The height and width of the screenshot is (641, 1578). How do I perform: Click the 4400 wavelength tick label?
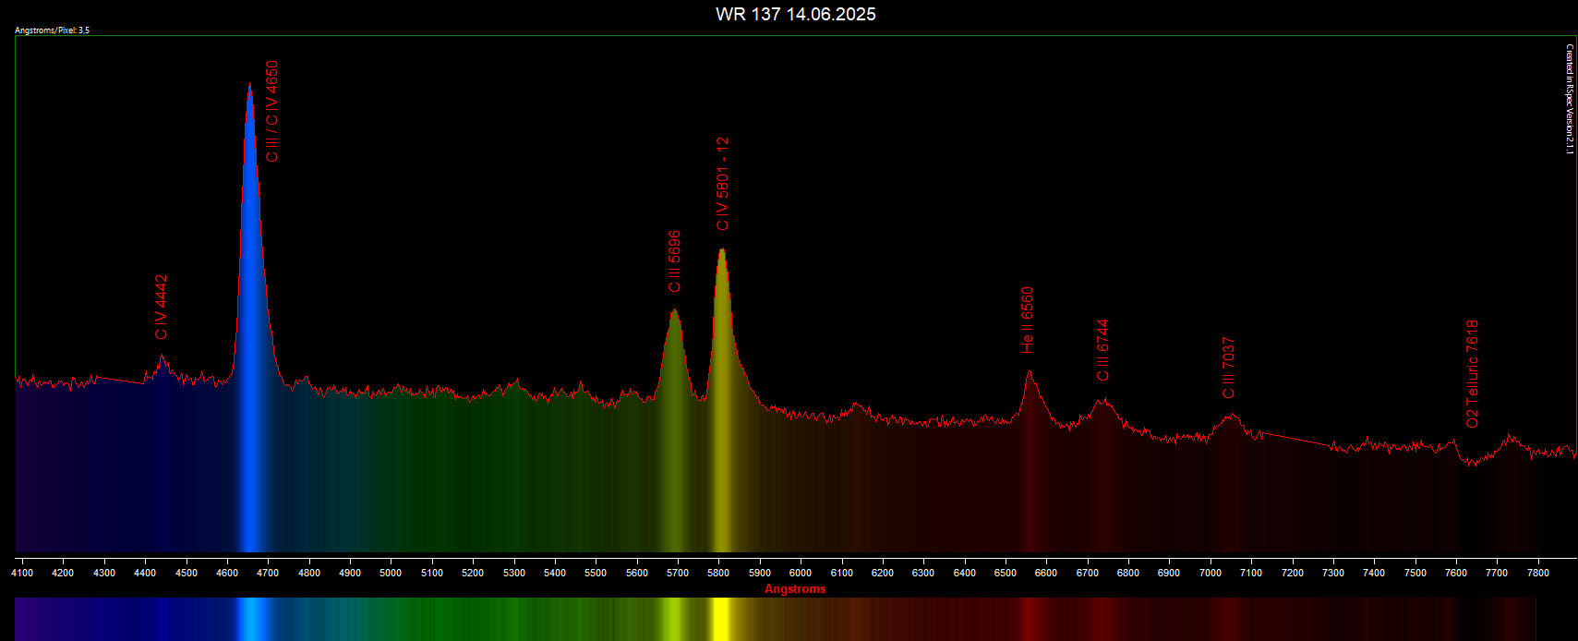coord(145,573)
